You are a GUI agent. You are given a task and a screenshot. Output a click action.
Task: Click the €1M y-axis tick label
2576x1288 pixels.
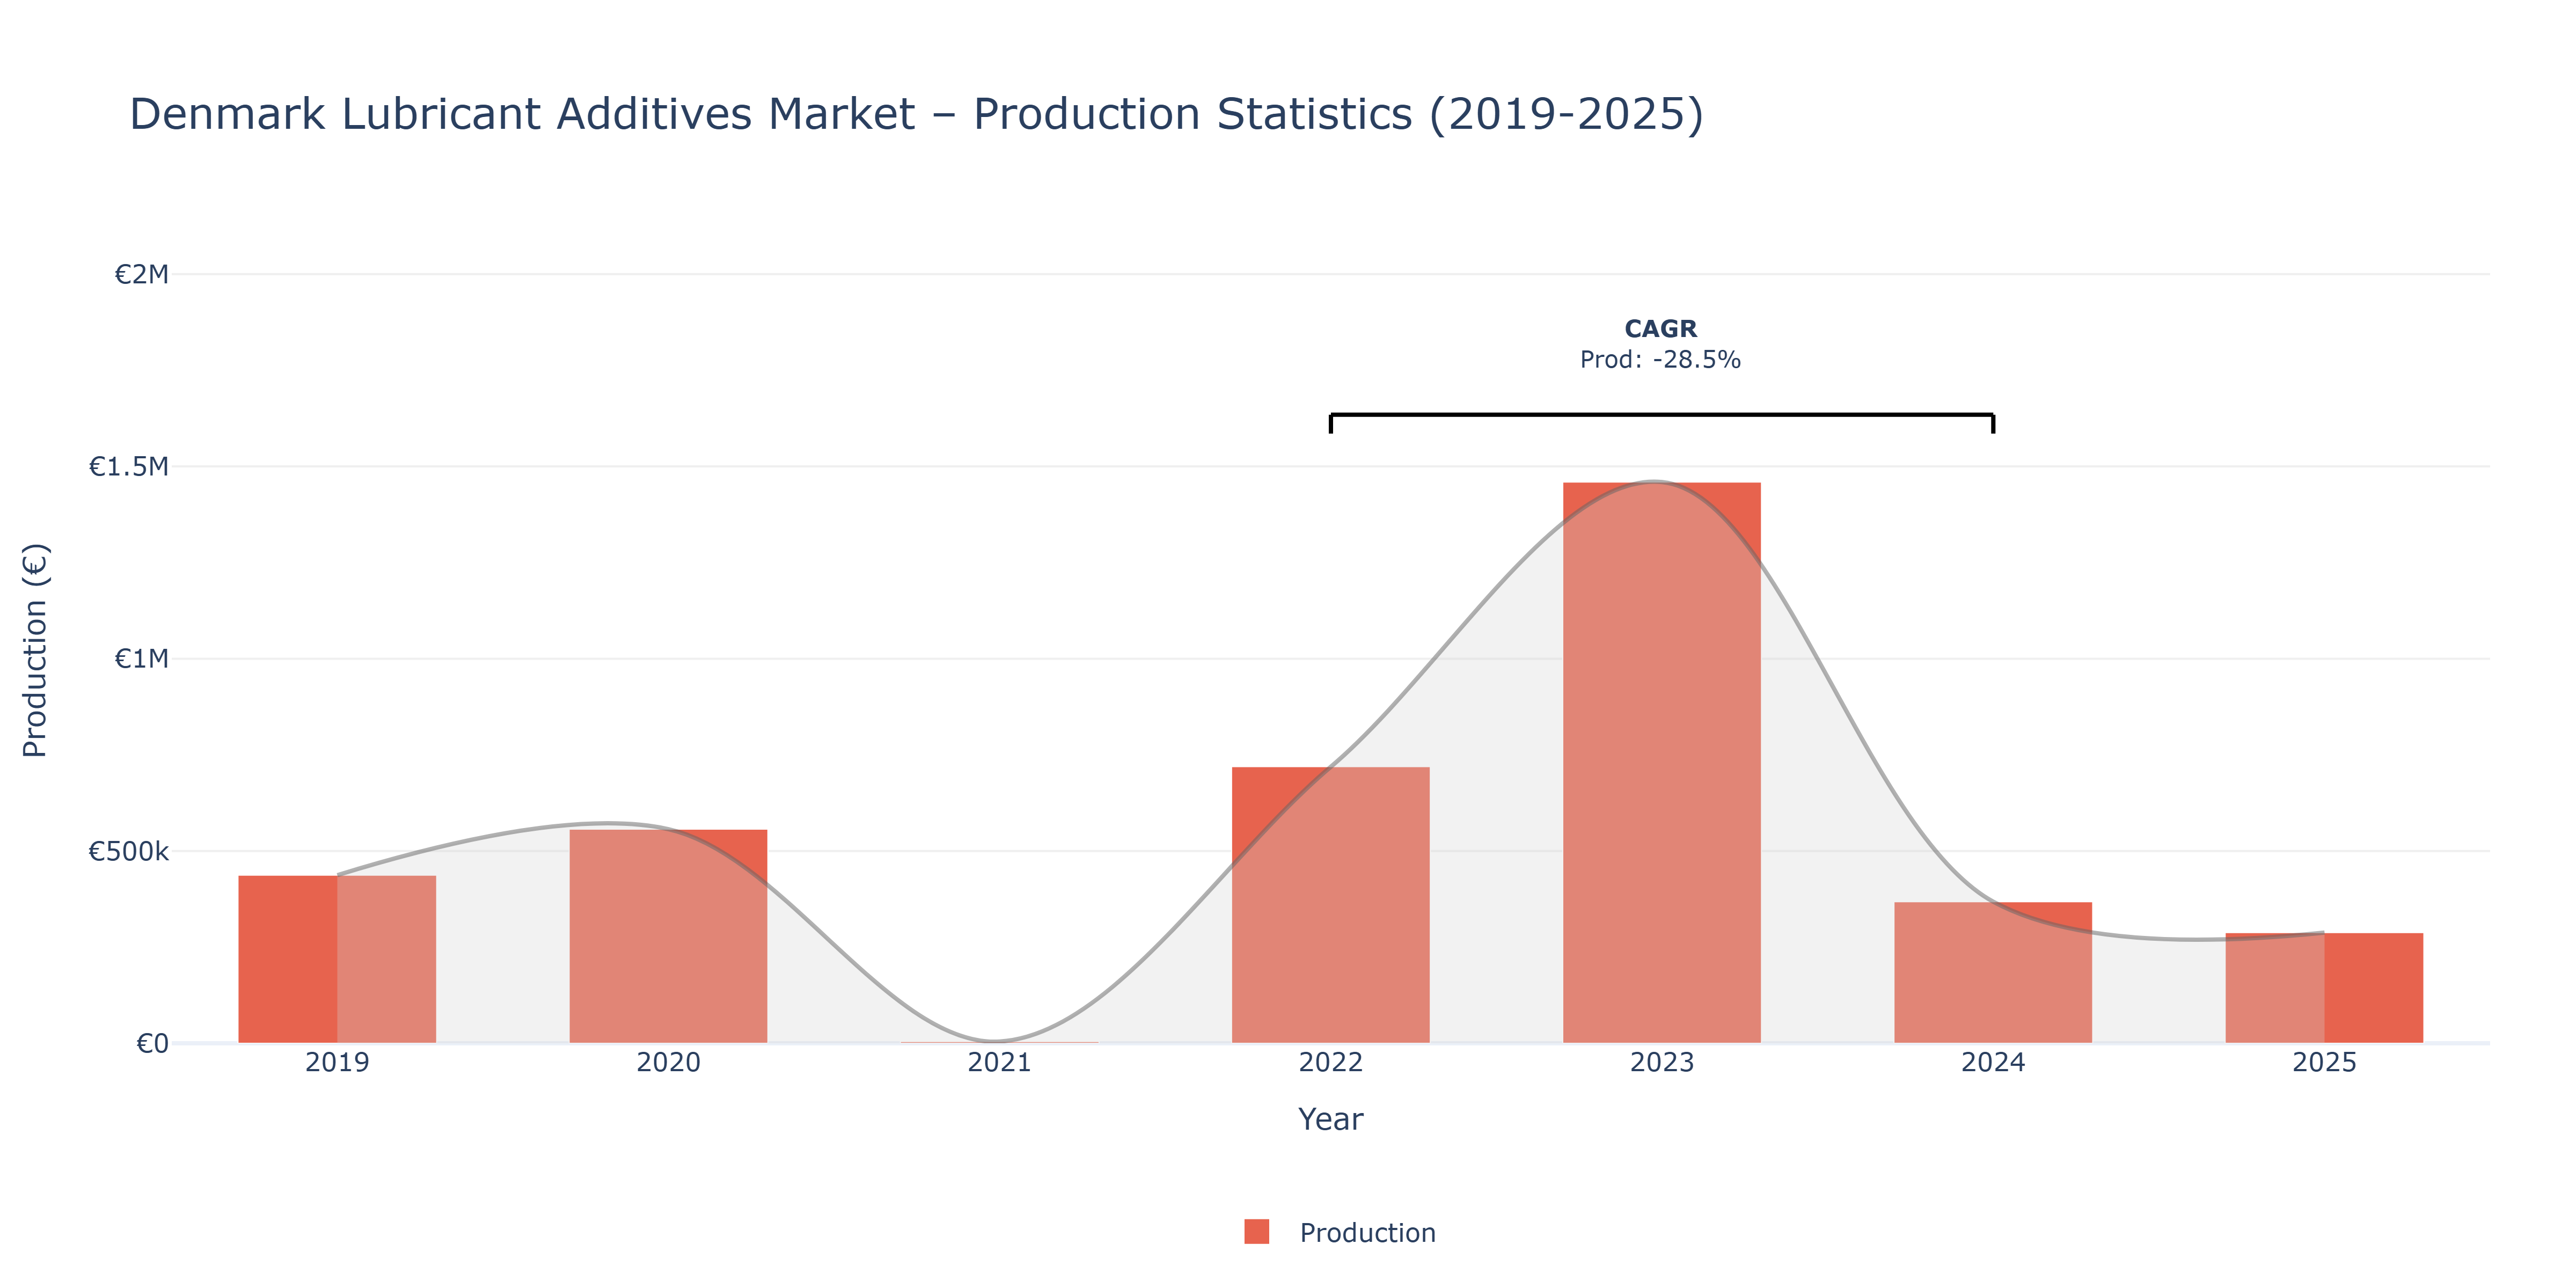(x=141, y=659)
